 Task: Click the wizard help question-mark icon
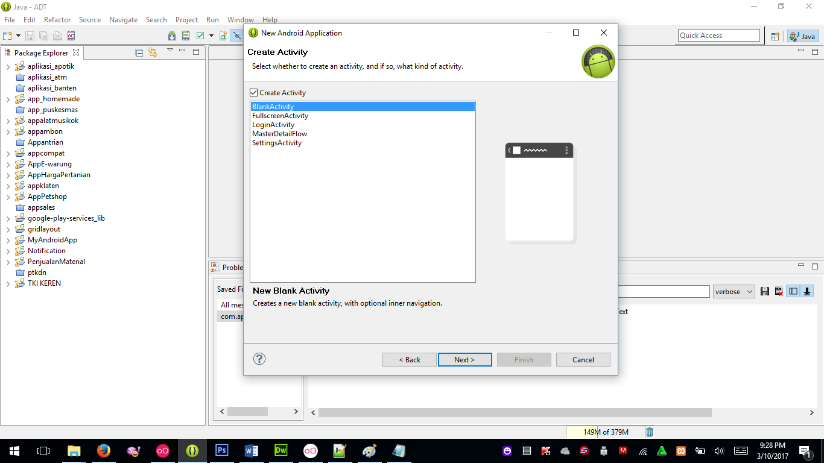[x=259, y=359]
